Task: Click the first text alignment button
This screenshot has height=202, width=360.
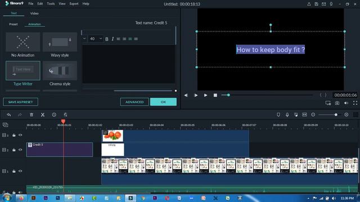Action: [x=119, y=39]
